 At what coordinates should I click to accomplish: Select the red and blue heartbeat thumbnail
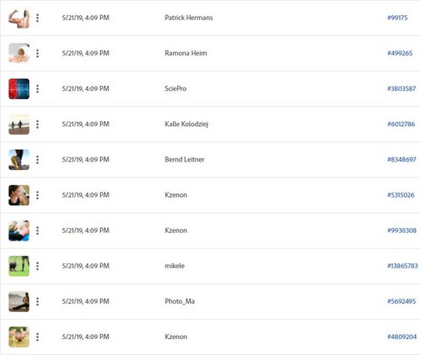[19, 89]
